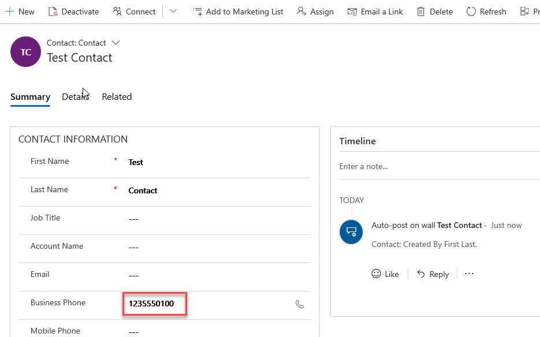
Task: Click the Test Contact record title
Action: 80,58
